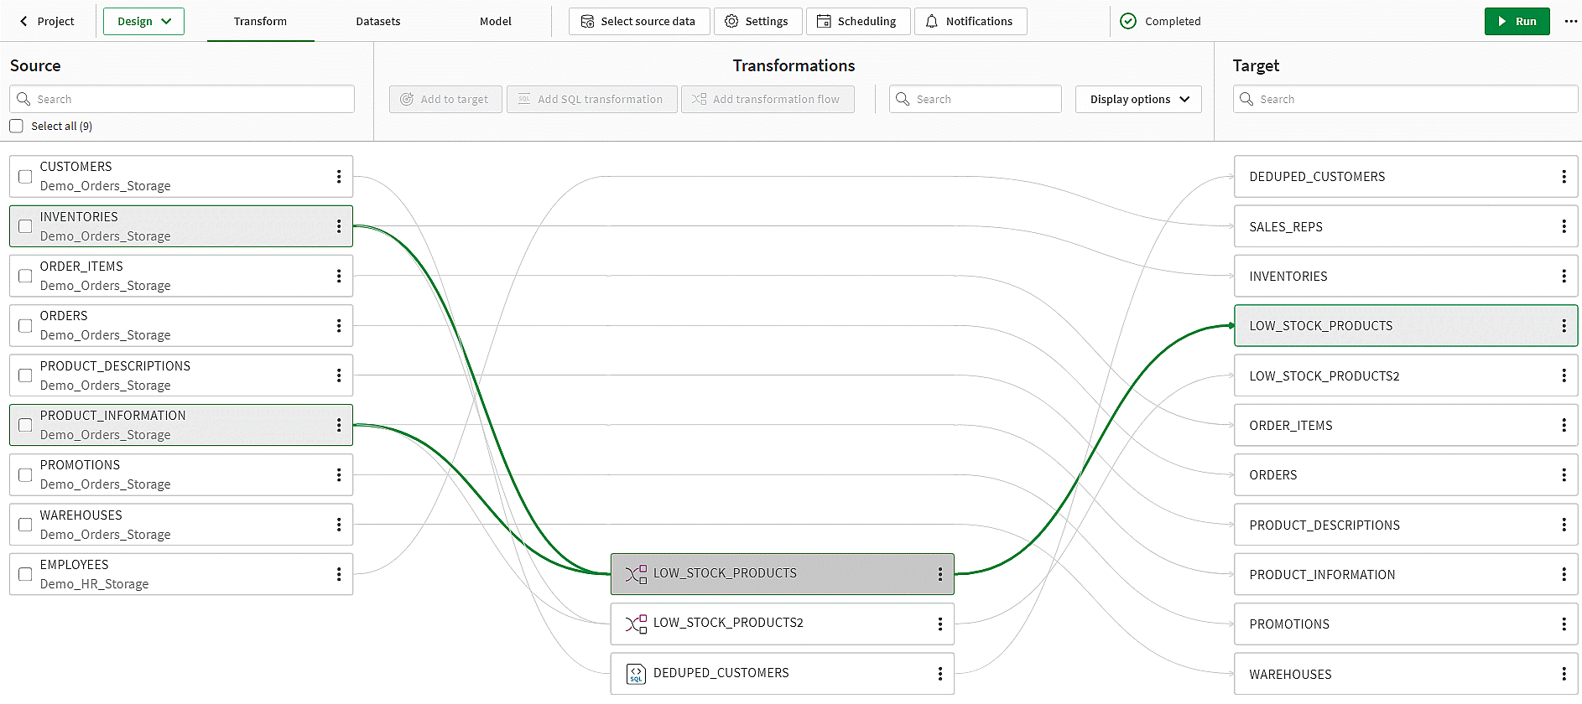Click the green Run button
The image size is (1582, 704).
tap(1517, 22)
